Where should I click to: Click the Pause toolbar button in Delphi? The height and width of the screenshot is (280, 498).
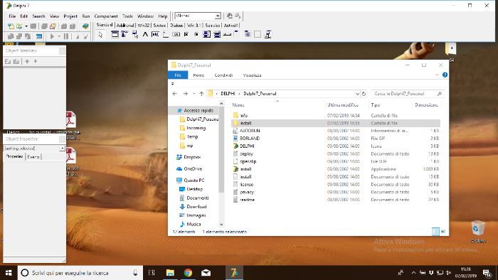coord(66,36)
